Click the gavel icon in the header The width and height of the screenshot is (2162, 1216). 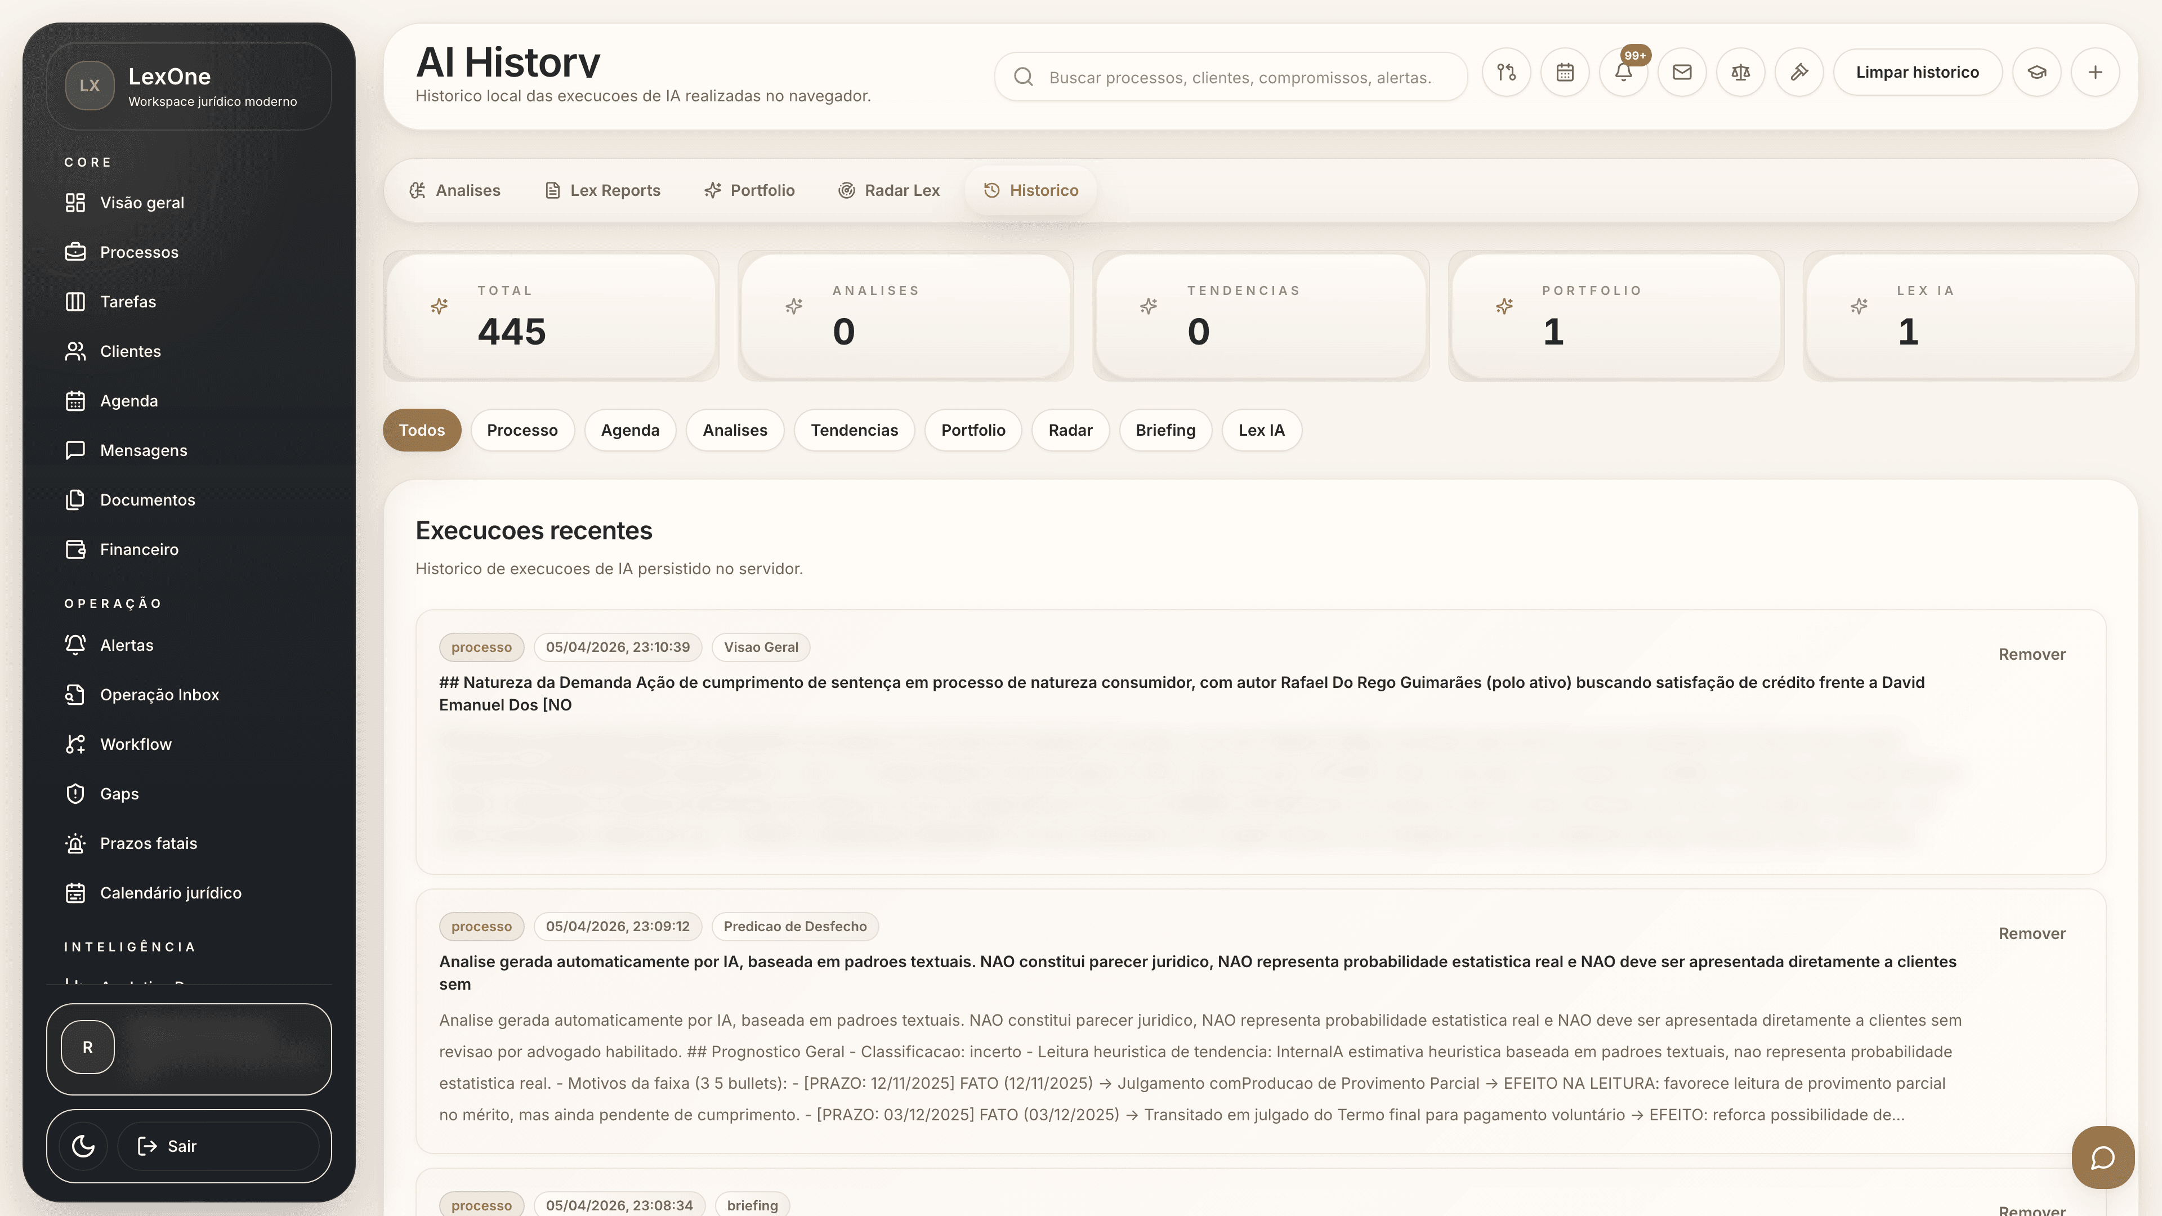[x=1799, y=72]
